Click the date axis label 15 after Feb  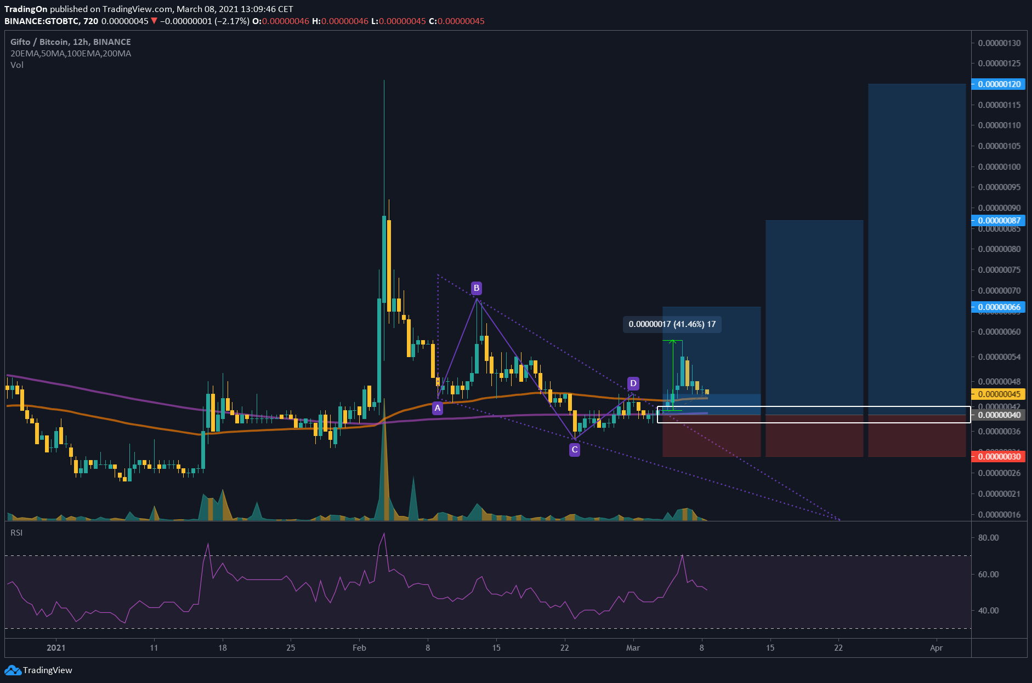(496, 647)
